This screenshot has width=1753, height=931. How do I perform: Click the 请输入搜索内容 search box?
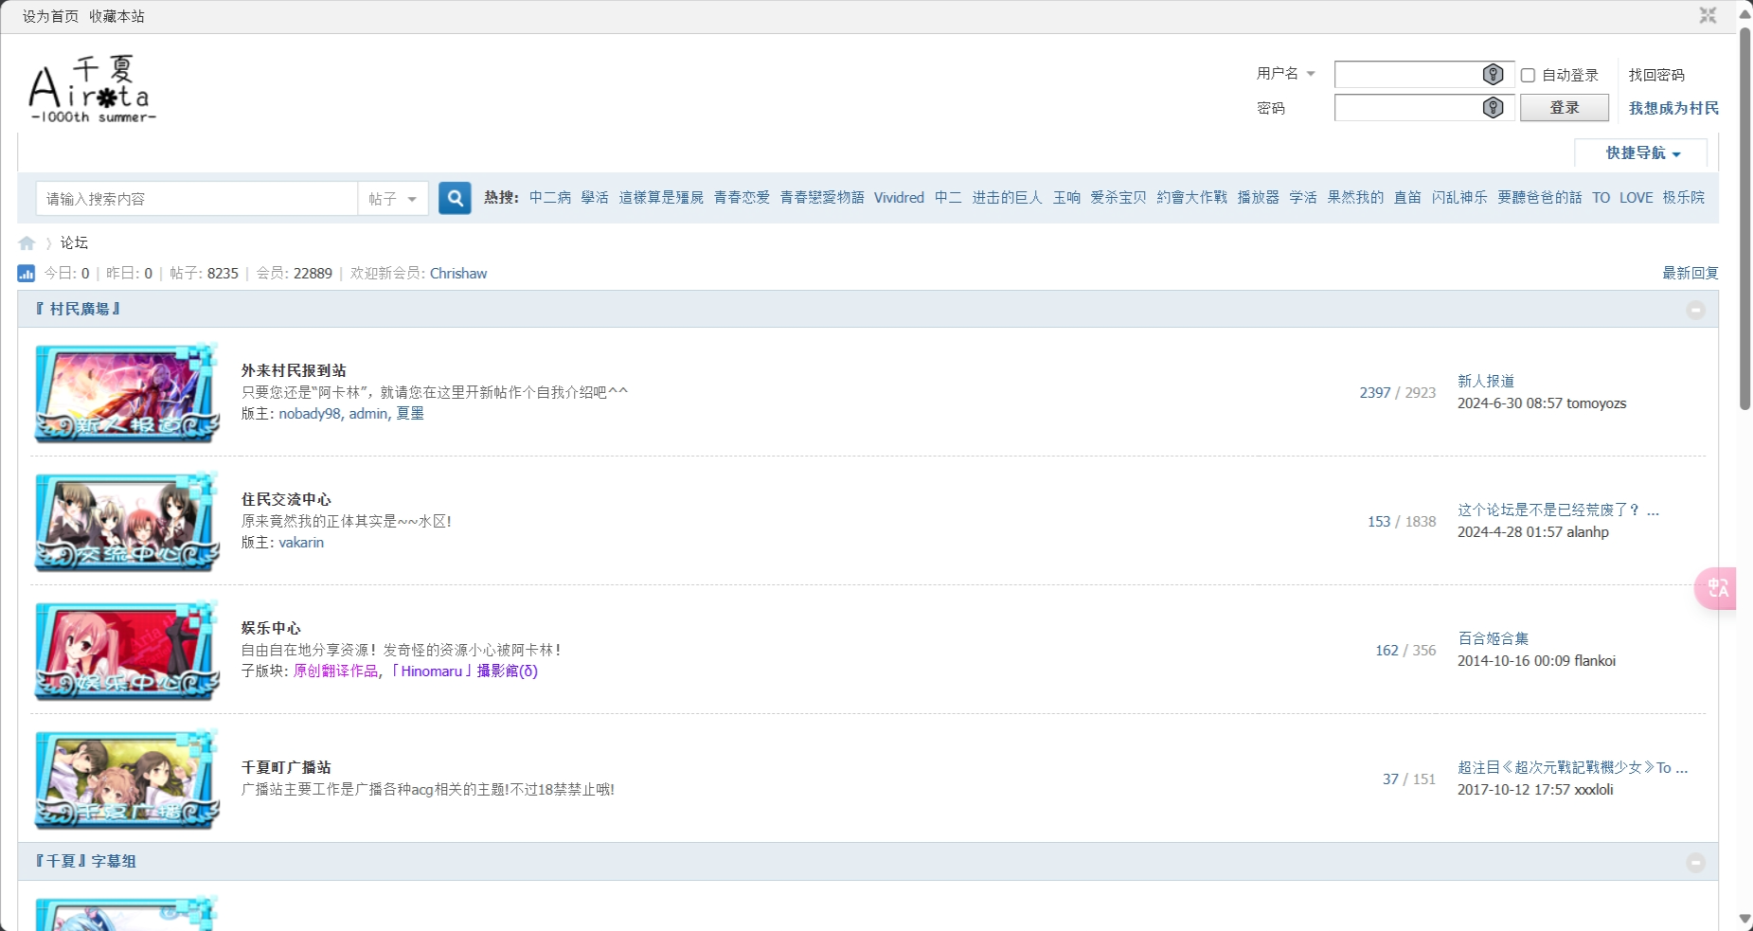click(x=197, y=199)
